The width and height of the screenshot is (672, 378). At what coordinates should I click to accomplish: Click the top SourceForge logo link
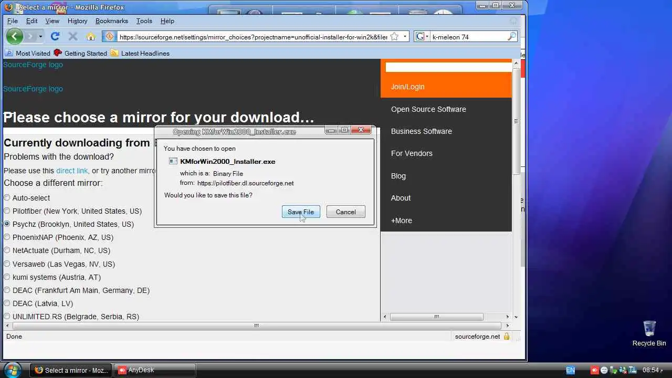33,65
